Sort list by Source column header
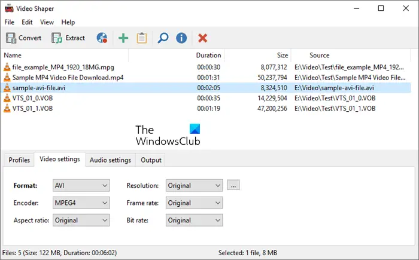 (x=351, y=55)
